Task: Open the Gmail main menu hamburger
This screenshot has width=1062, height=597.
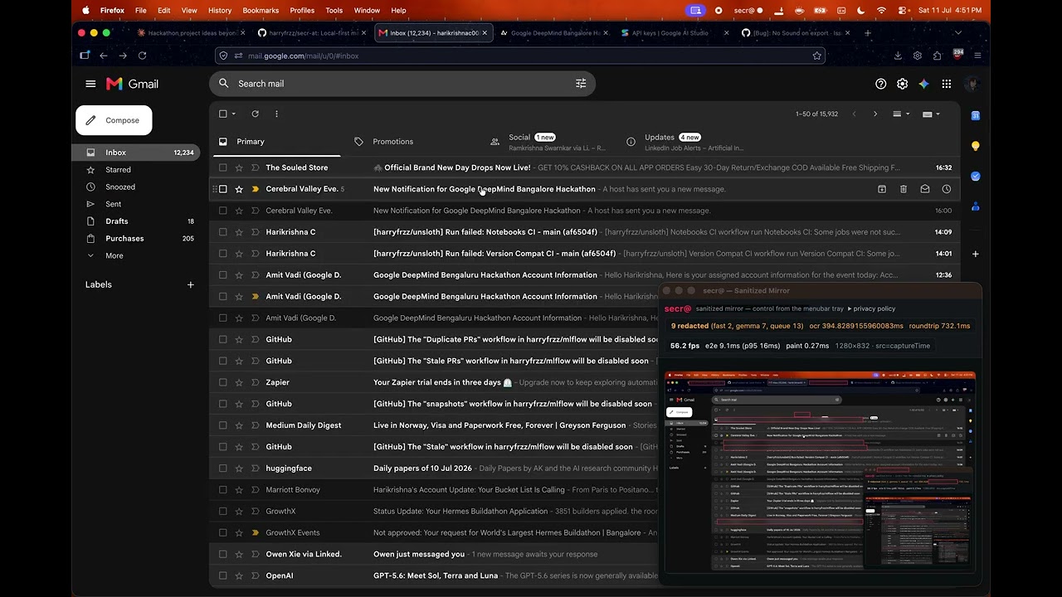Action: point(90,84)
